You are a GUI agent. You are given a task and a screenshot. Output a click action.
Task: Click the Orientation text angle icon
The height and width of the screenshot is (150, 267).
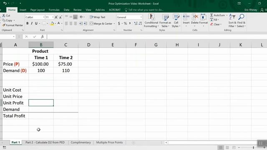(81, 17)
